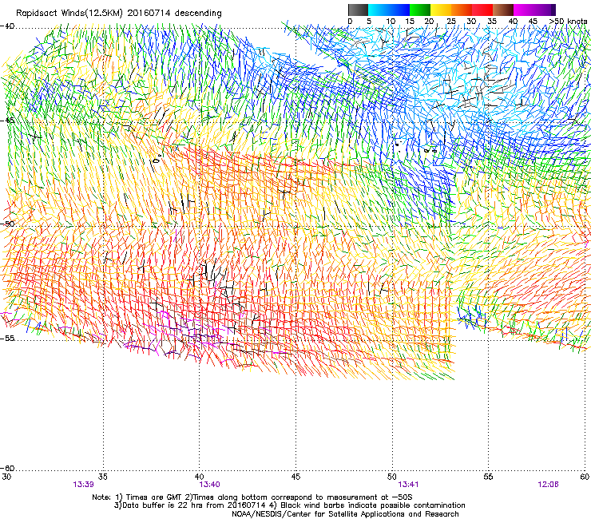Click the '25' label under the color bar

tap(450, 22)
